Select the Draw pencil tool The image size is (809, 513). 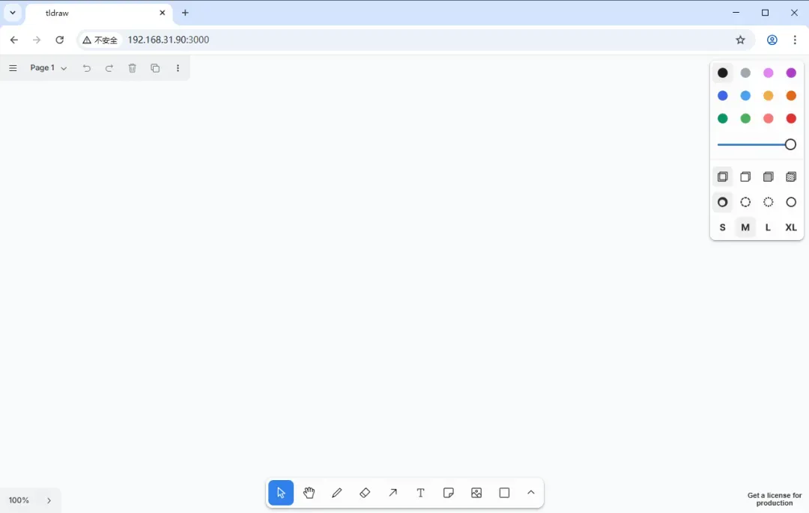(x=337, y=493)
